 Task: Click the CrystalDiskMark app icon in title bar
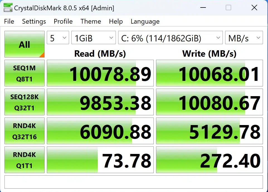click(8, 8)
